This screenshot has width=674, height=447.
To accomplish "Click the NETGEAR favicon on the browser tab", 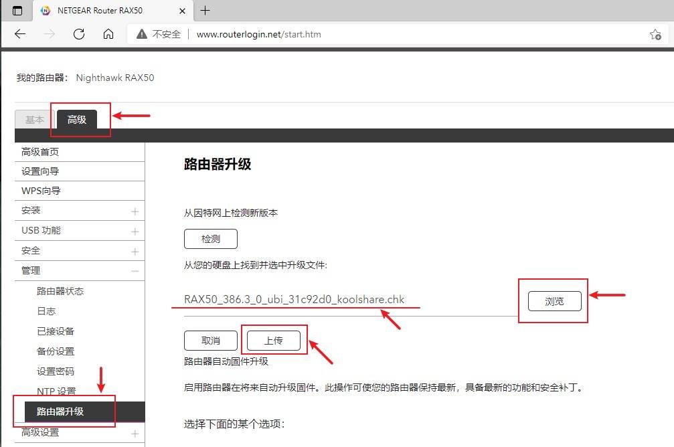I will (46, 11).
